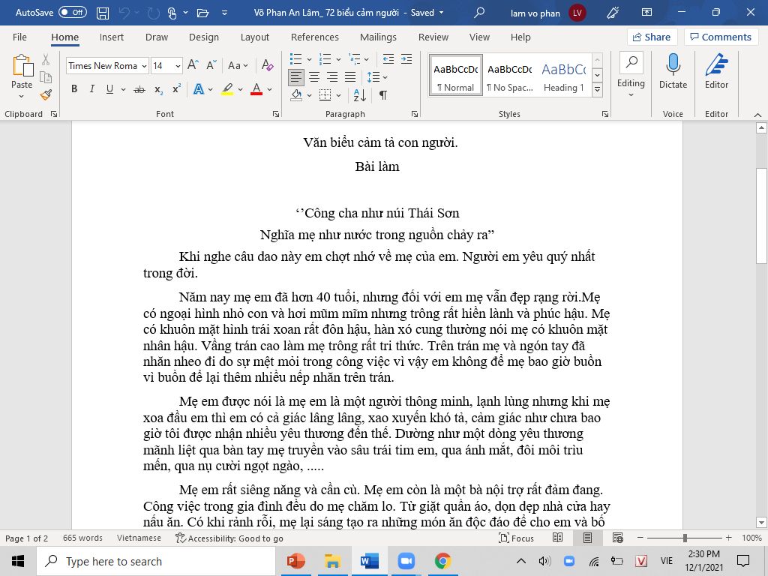Open the font size dropdown
This screenshot has height=576, width=768.
(178, 66)
